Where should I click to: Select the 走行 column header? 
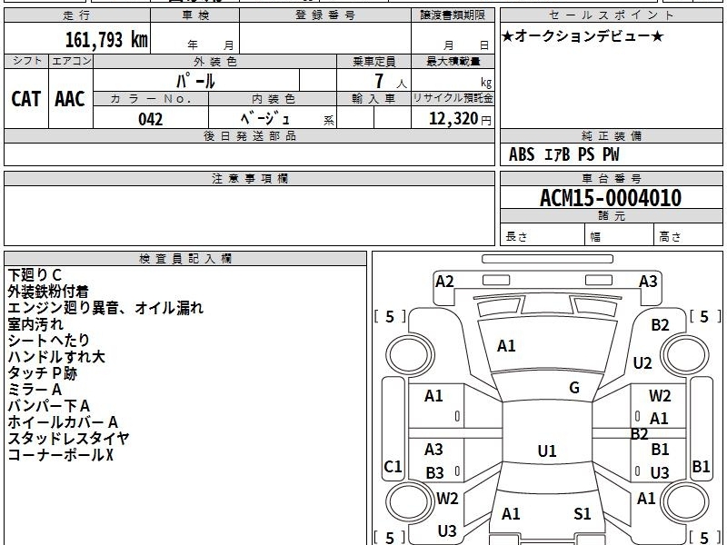pos(77,15)
